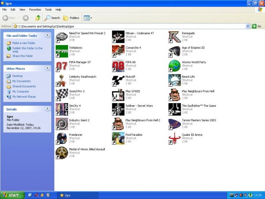Open the Tools menu

pyautogui.click(x=48, y=10)
